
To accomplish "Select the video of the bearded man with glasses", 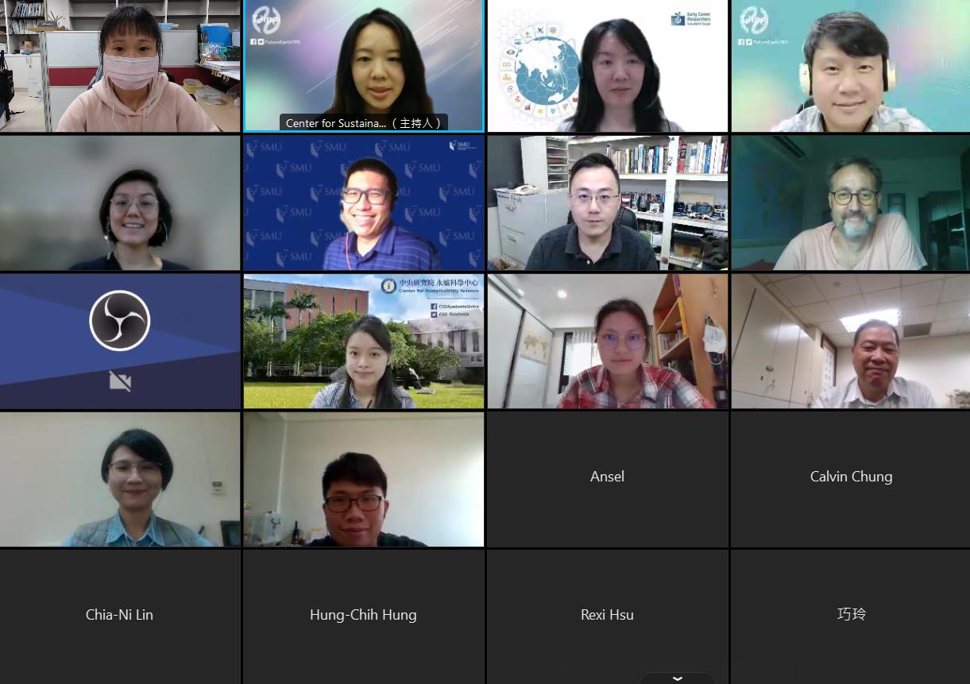I will tap(851, 203).
